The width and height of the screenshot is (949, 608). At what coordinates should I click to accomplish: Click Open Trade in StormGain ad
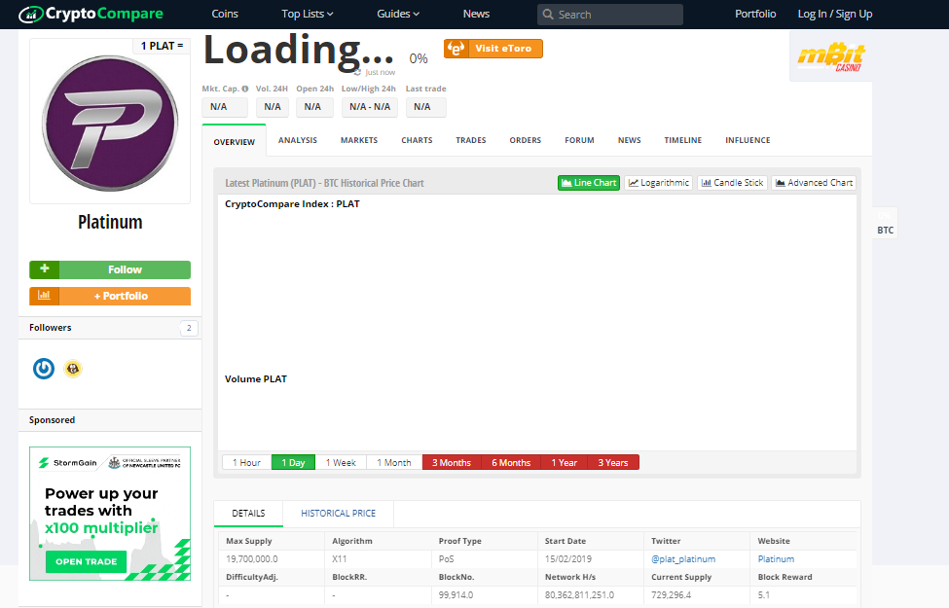pos(86,561)
